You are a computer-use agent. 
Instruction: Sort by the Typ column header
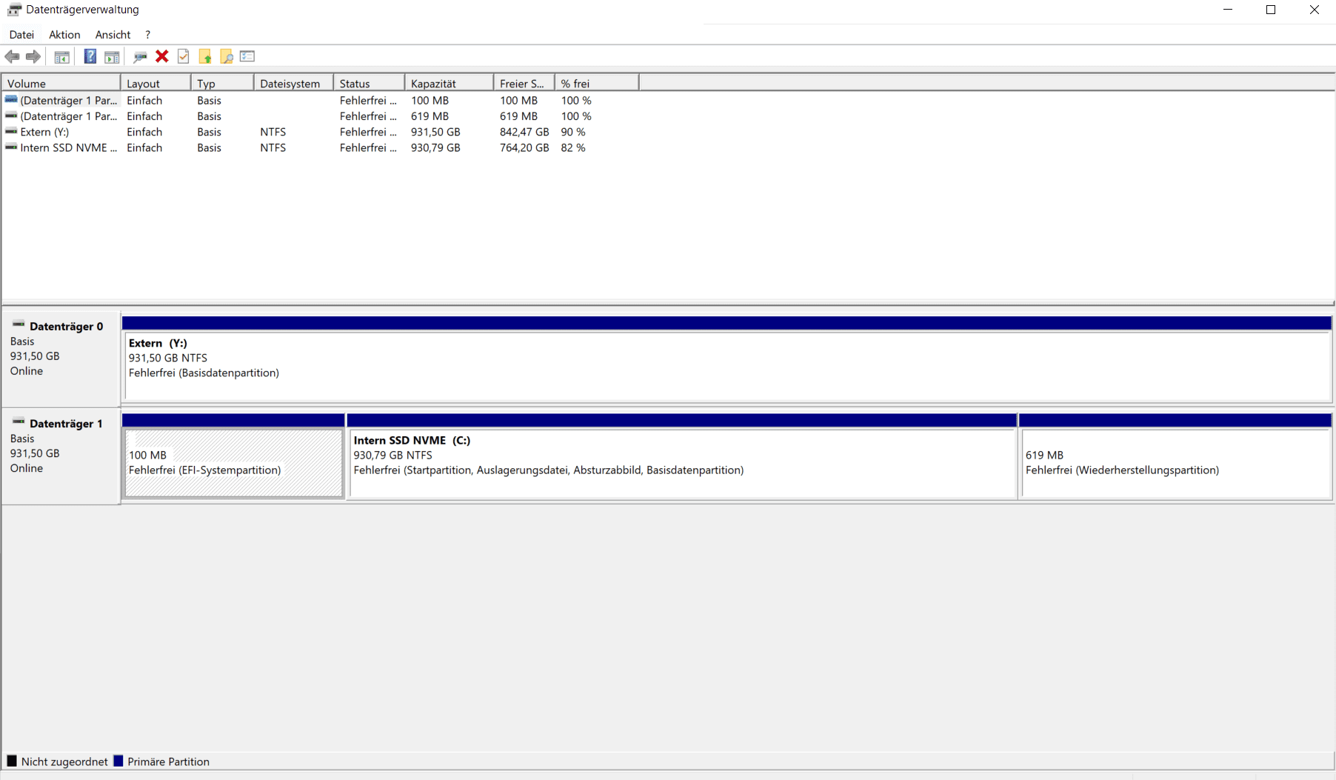pyautogui.click(x=223, y=83)
